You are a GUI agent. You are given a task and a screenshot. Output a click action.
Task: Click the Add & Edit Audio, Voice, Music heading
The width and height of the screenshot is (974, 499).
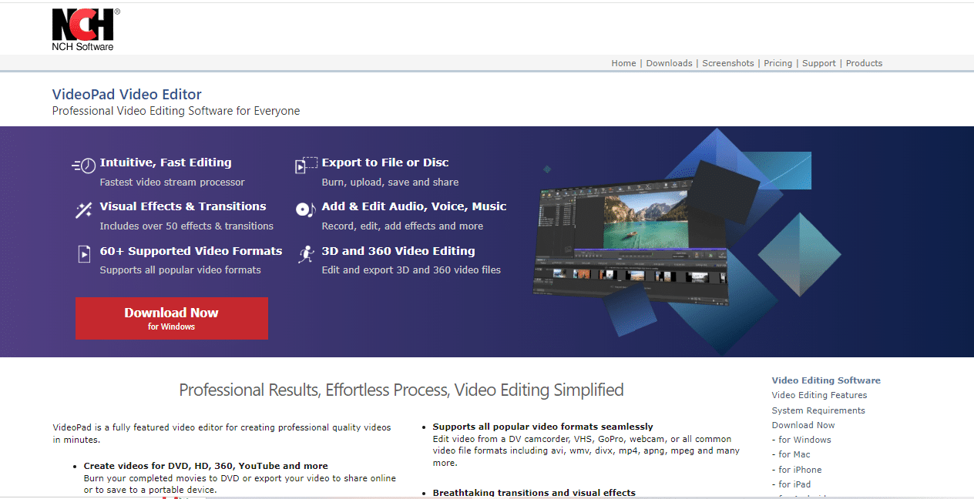(414, 206)
